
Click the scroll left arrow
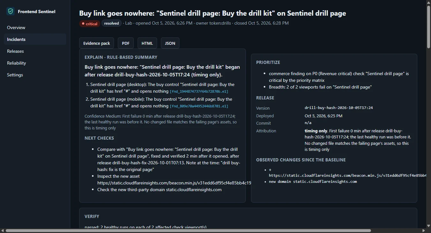pos(3,230)
